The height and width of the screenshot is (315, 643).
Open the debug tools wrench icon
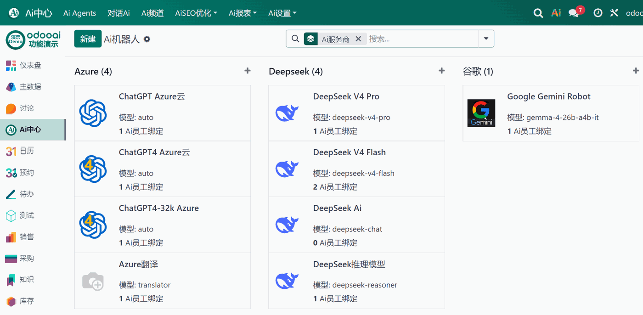click(614, 13)
